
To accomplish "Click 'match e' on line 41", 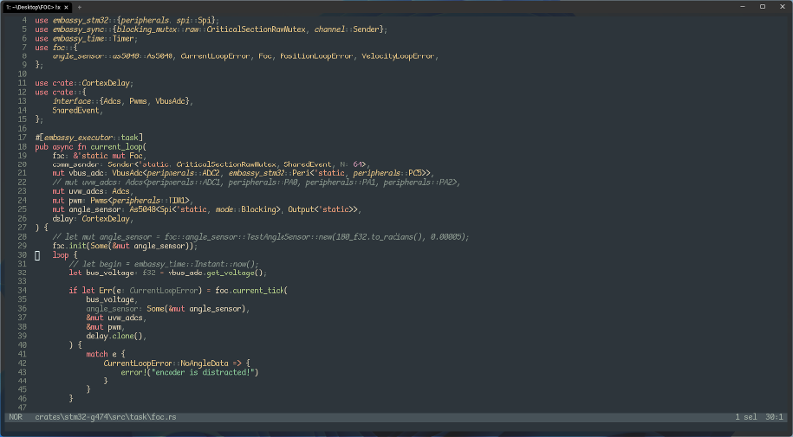I will pyautogui.click(x=102, y=354).
